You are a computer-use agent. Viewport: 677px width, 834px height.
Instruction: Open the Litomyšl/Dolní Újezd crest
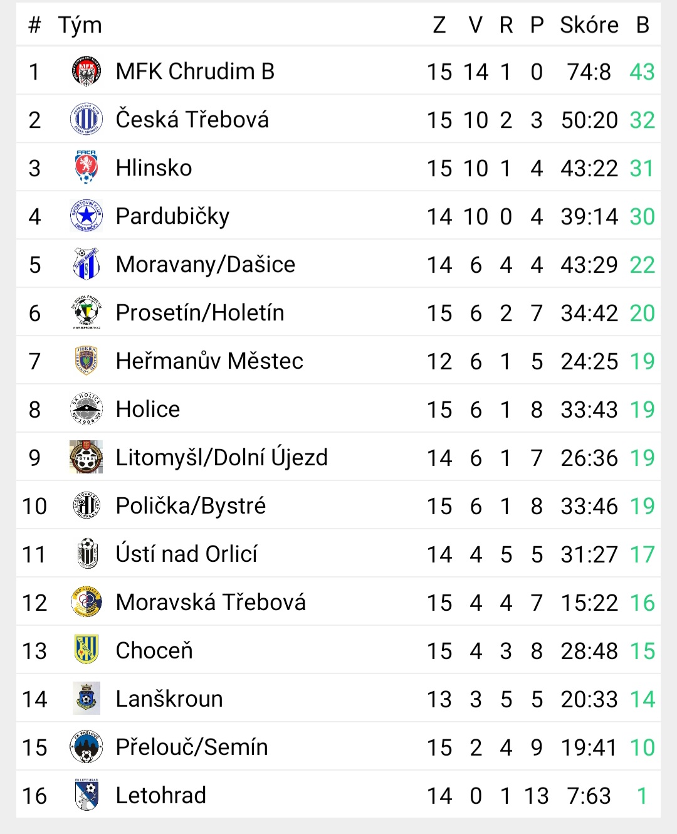87,457
